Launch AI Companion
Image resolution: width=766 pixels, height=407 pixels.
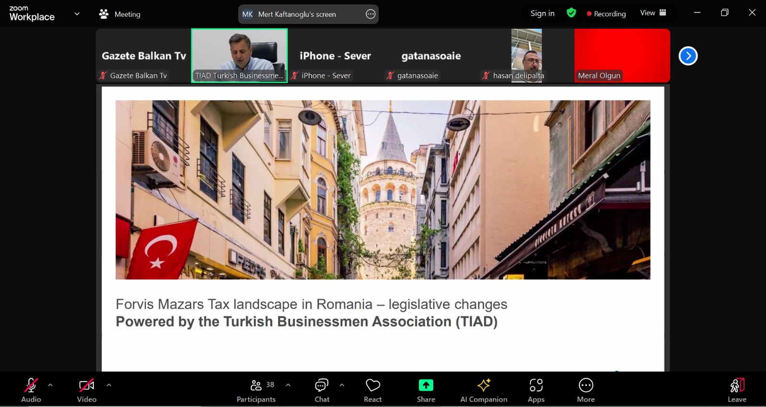(x=484, y=391)
